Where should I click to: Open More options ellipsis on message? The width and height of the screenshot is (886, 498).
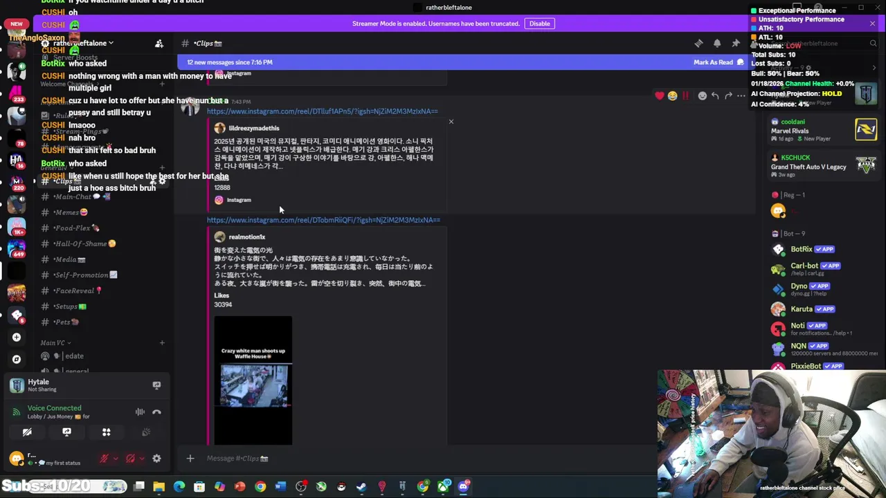[x=741, y=95]
